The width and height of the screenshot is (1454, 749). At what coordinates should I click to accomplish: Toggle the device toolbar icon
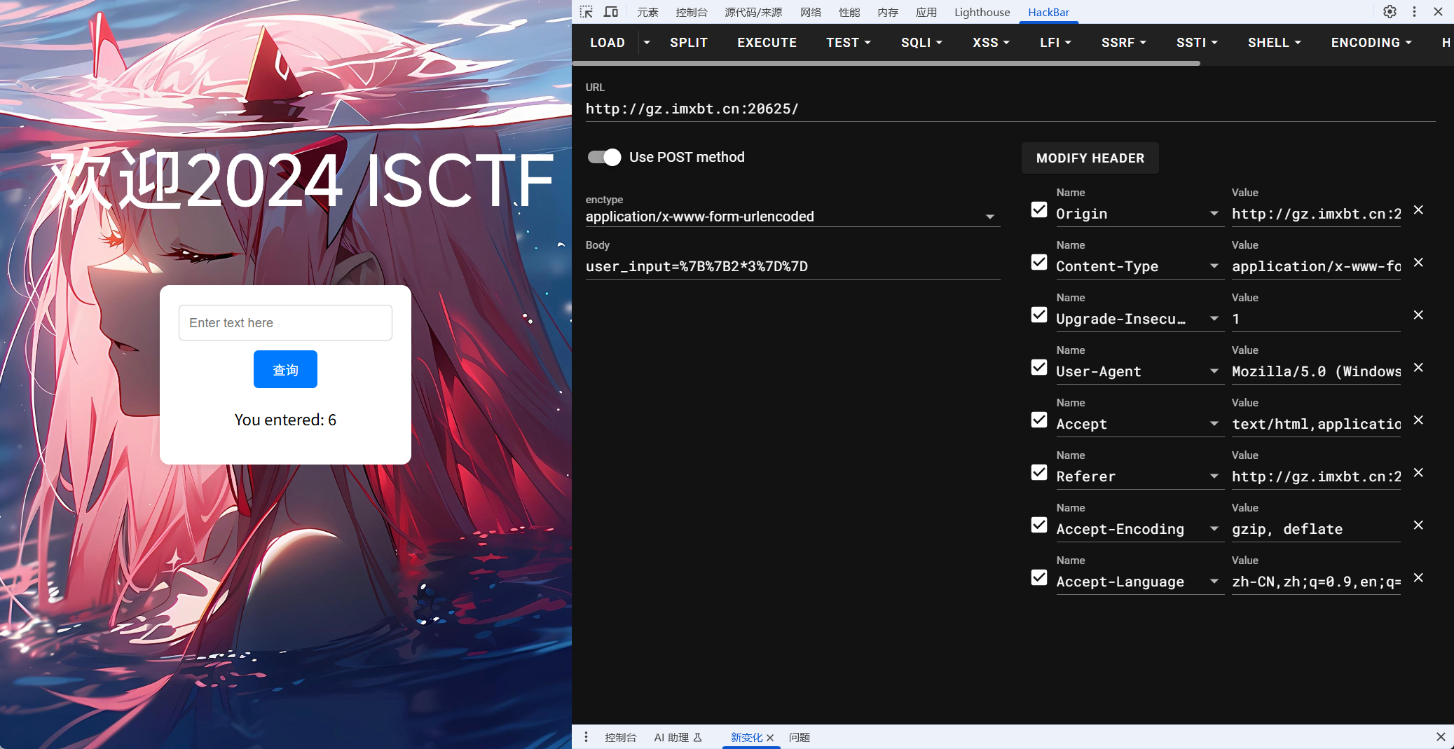point(611,12)
